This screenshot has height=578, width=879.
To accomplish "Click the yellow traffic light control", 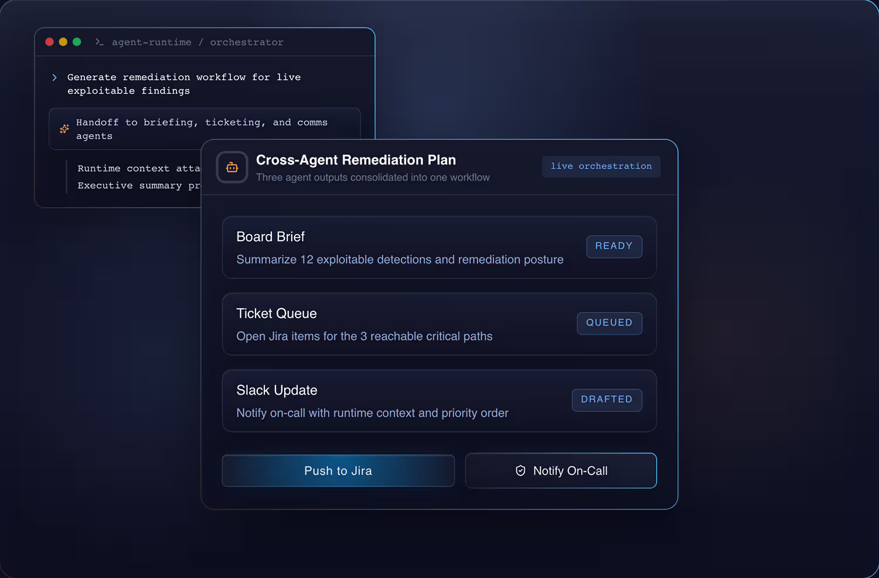I will 63,42.
